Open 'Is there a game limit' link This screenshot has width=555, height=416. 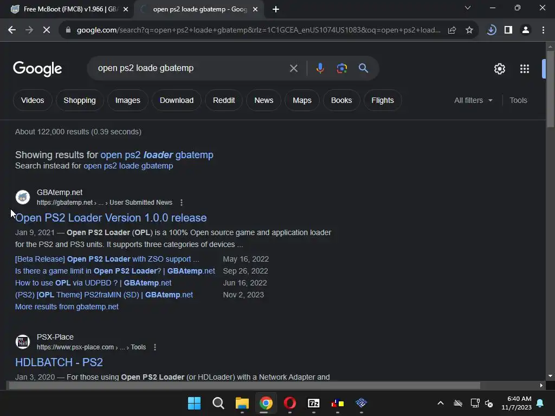click(x=115, y=271)
